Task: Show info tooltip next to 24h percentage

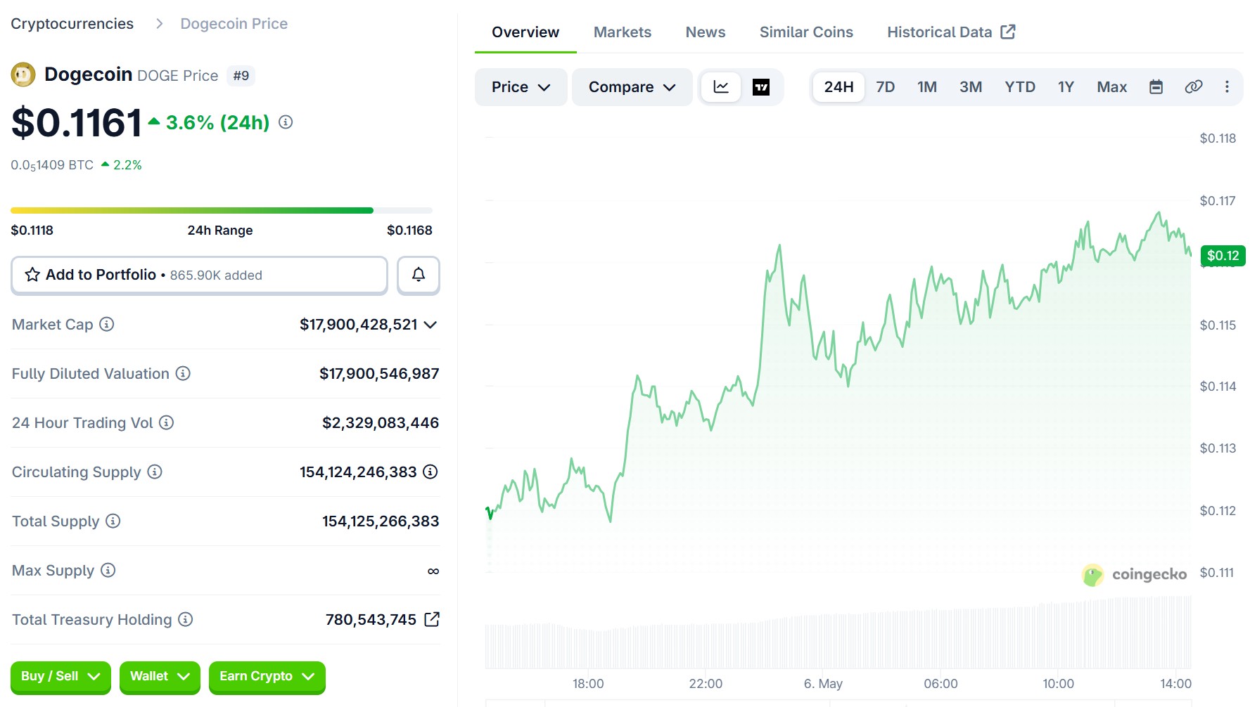Action: point(286,122)
